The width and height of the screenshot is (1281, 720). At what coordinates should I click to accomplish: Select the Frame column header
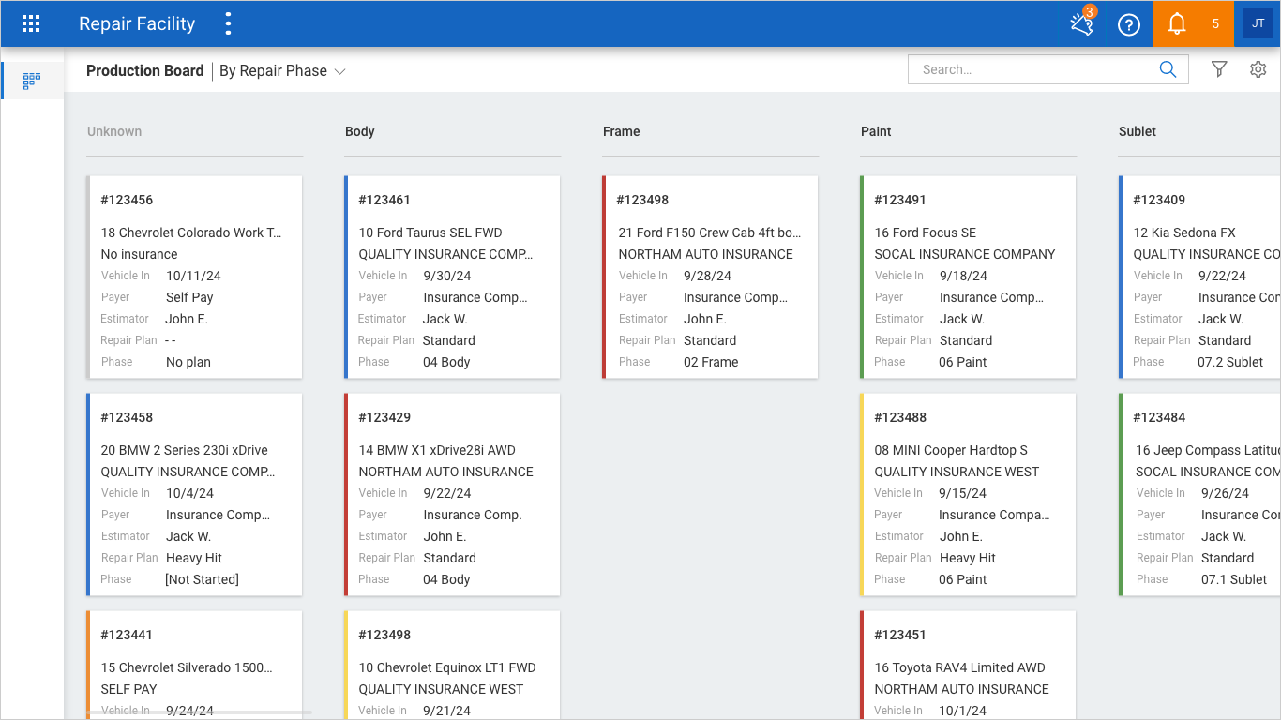(x=622, y=131)
